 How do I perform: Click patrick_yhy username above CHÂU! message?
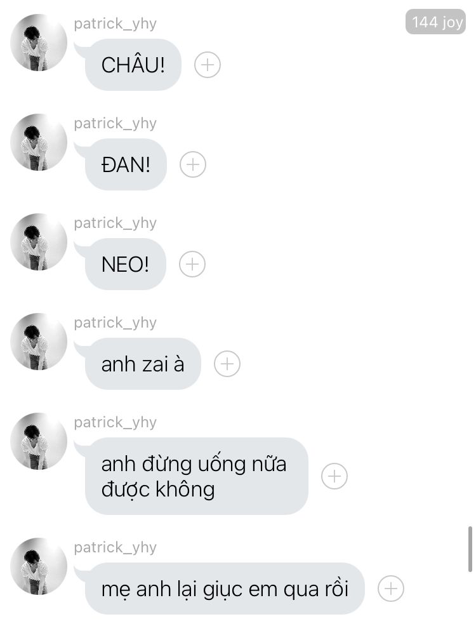[116, 24]
